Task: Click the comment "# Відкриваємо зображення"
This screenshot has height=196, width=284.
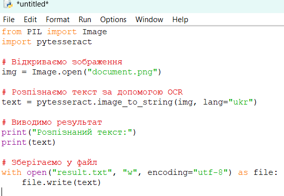Action: pos(62,62)
